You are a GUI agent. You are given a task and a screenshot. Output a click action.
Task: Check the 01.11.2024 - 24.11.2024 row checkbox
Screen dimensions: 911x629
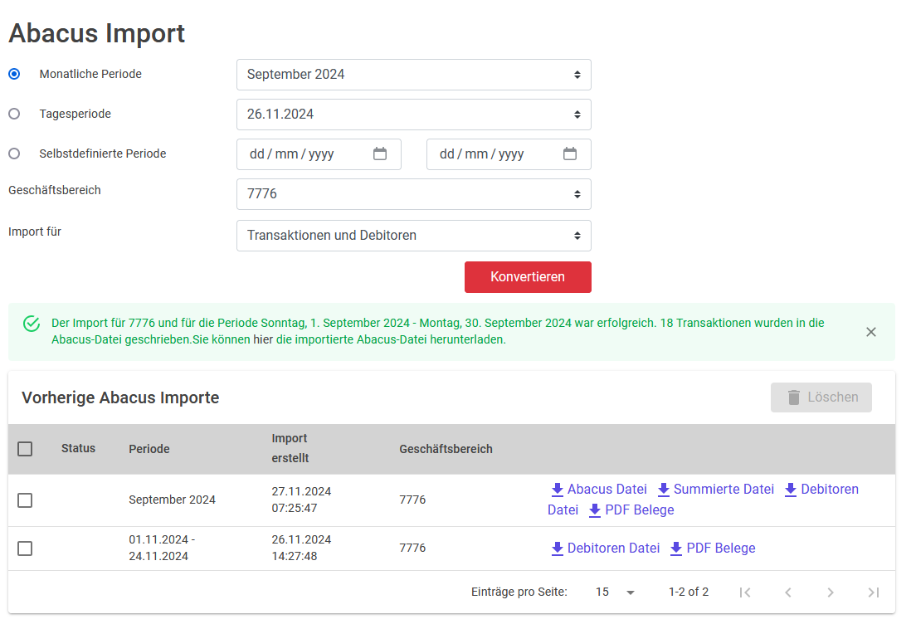click(x=25, y=549)
